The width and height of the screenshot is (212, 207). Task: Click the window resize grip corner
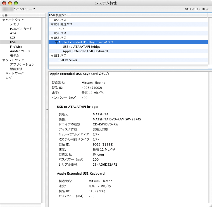point(210,205)
